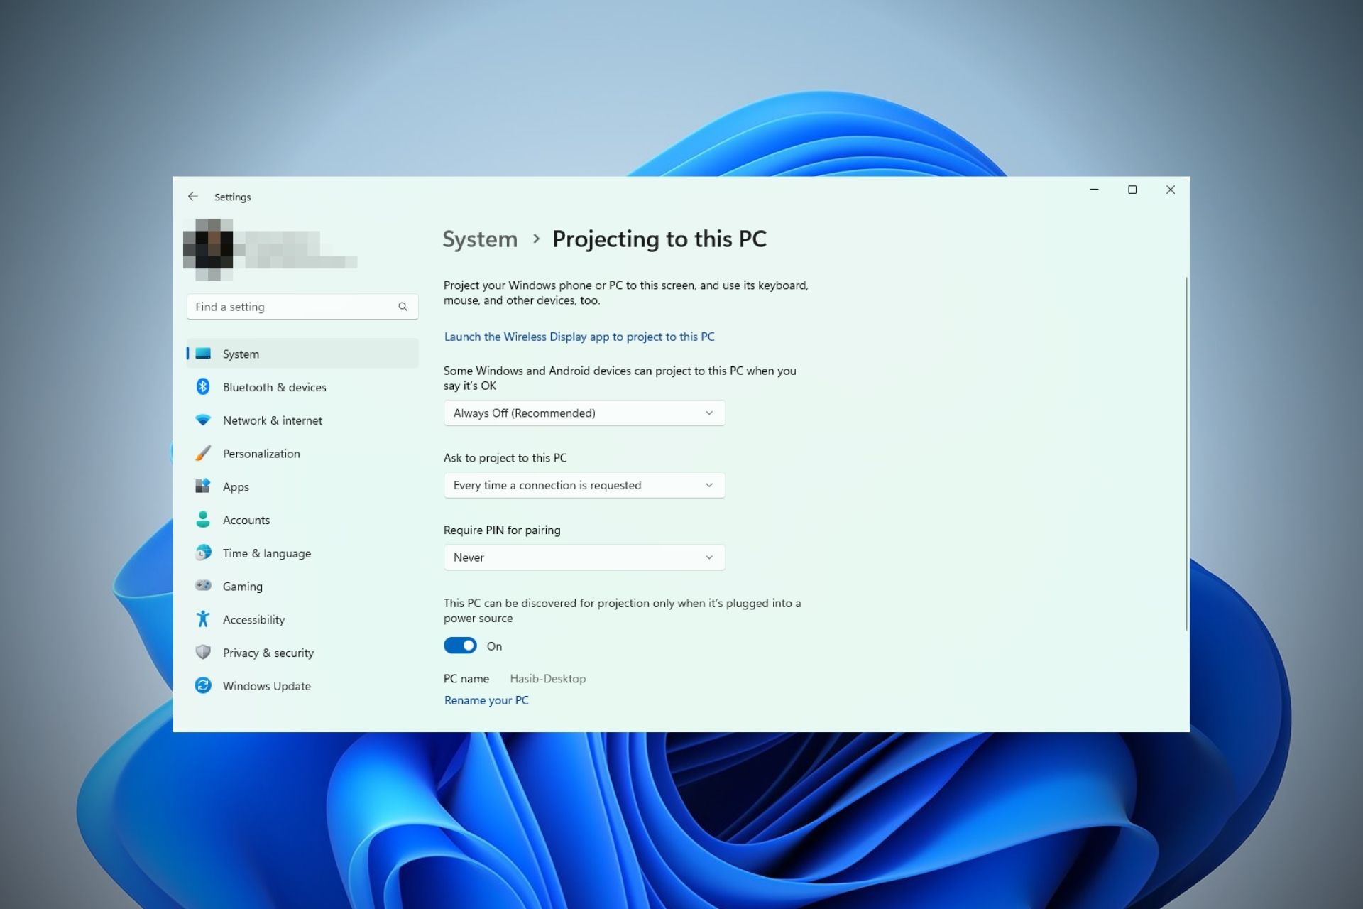This screenshot has height=909, width=1363.
Task: Open Windows Update settings icon
Action: 202,686
